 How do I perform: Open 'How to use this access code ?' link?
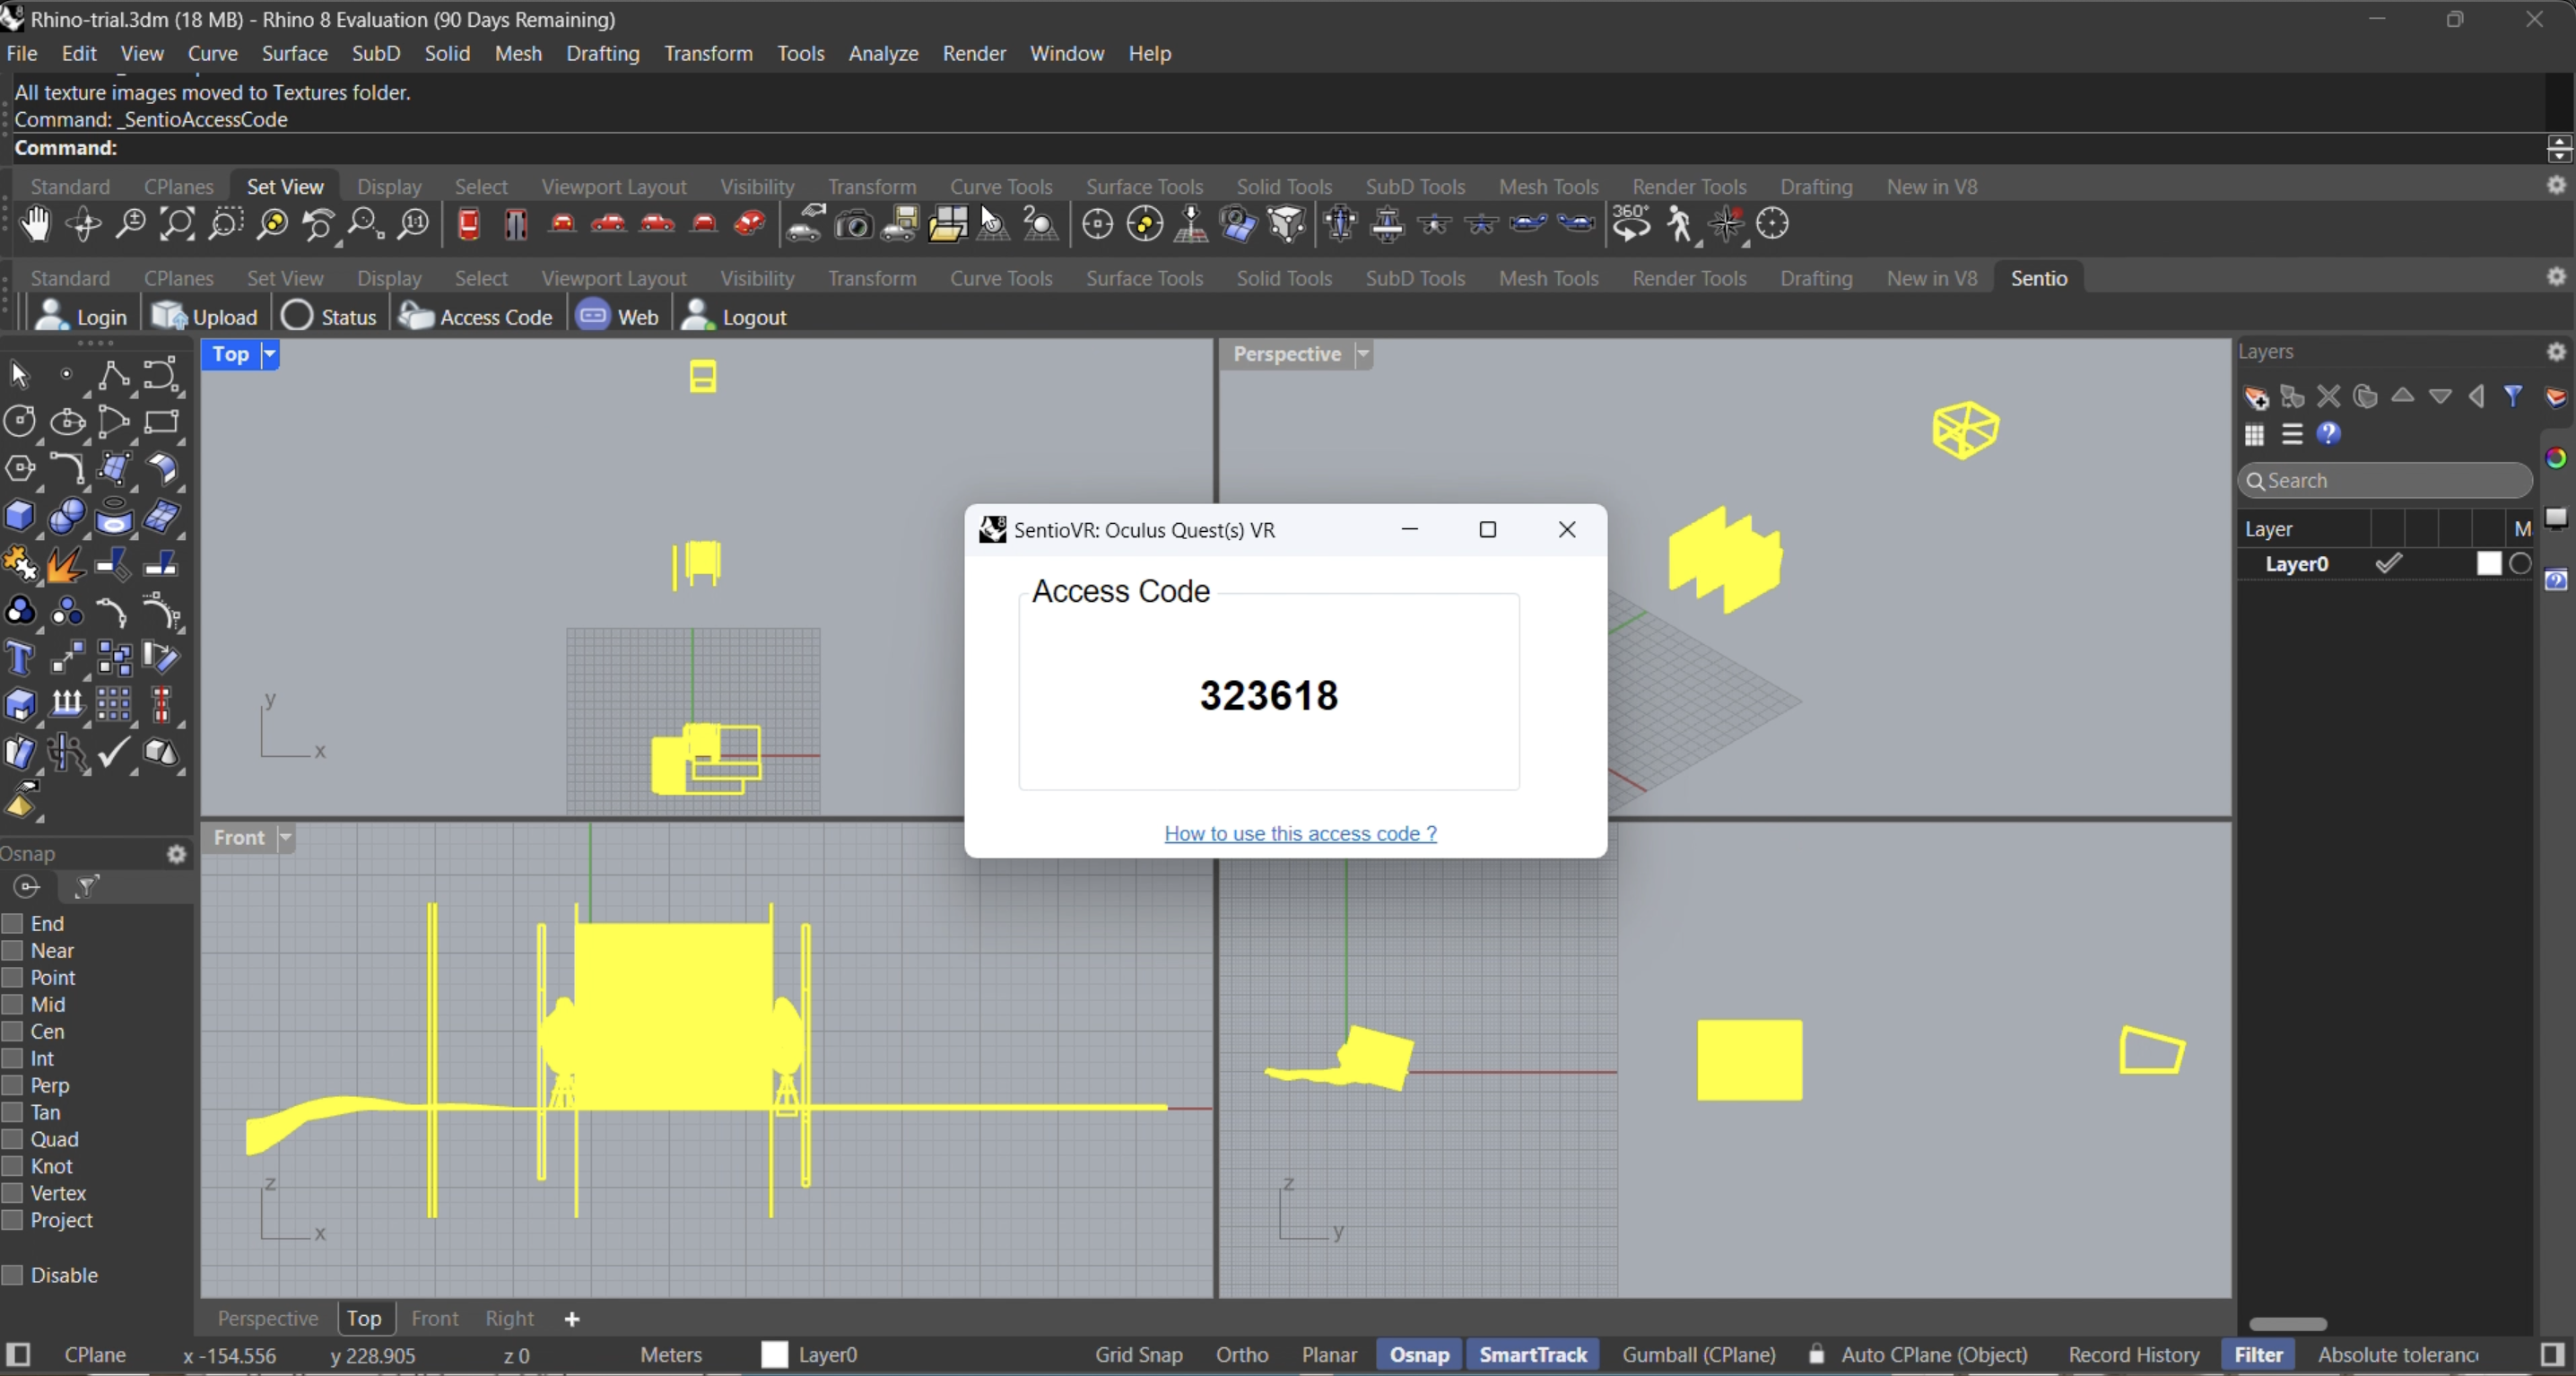tap(1300, 834)
